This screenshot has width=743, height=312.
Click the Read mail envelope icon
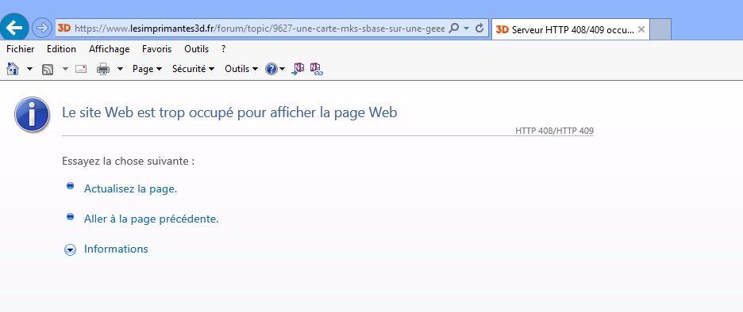coord(81,69)
